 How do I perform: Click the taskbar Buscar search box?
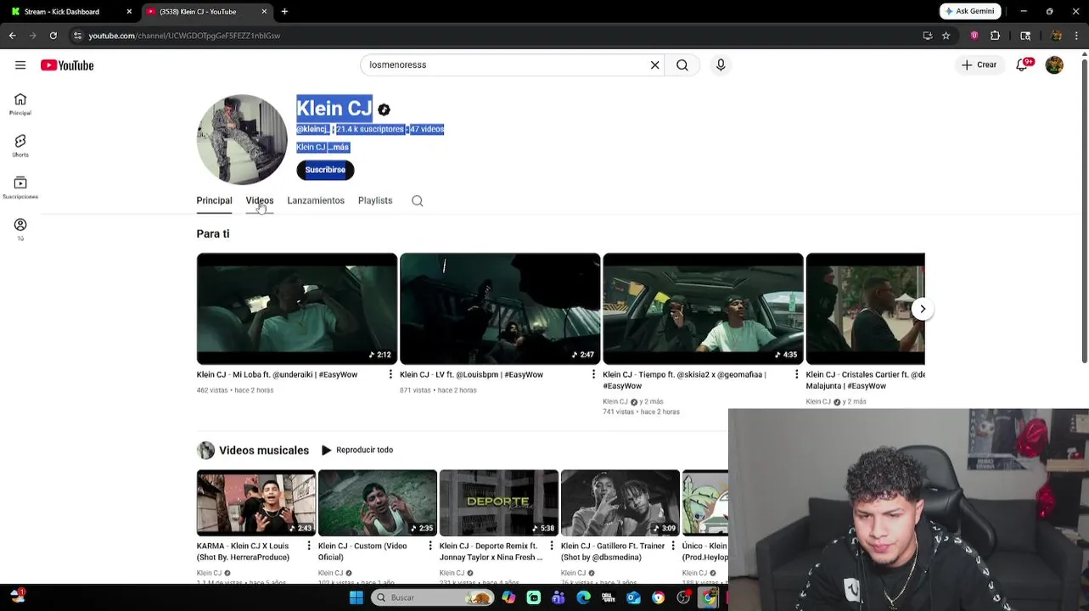(433, 597)
